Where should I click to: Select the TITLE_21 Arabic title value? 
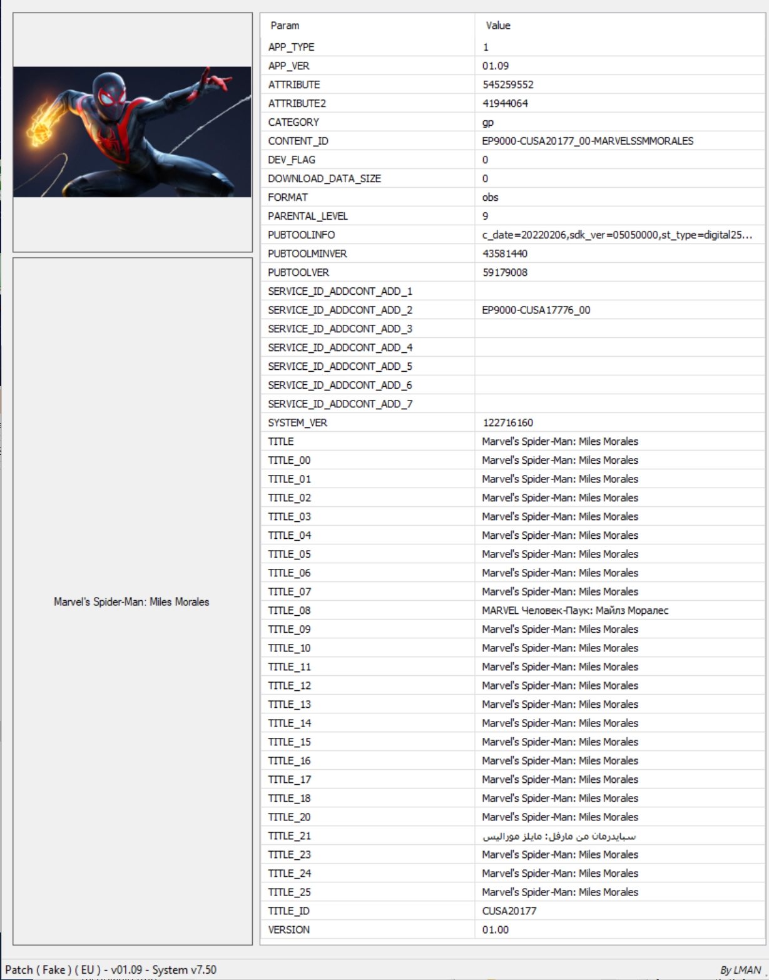click(x=559, y=836)
